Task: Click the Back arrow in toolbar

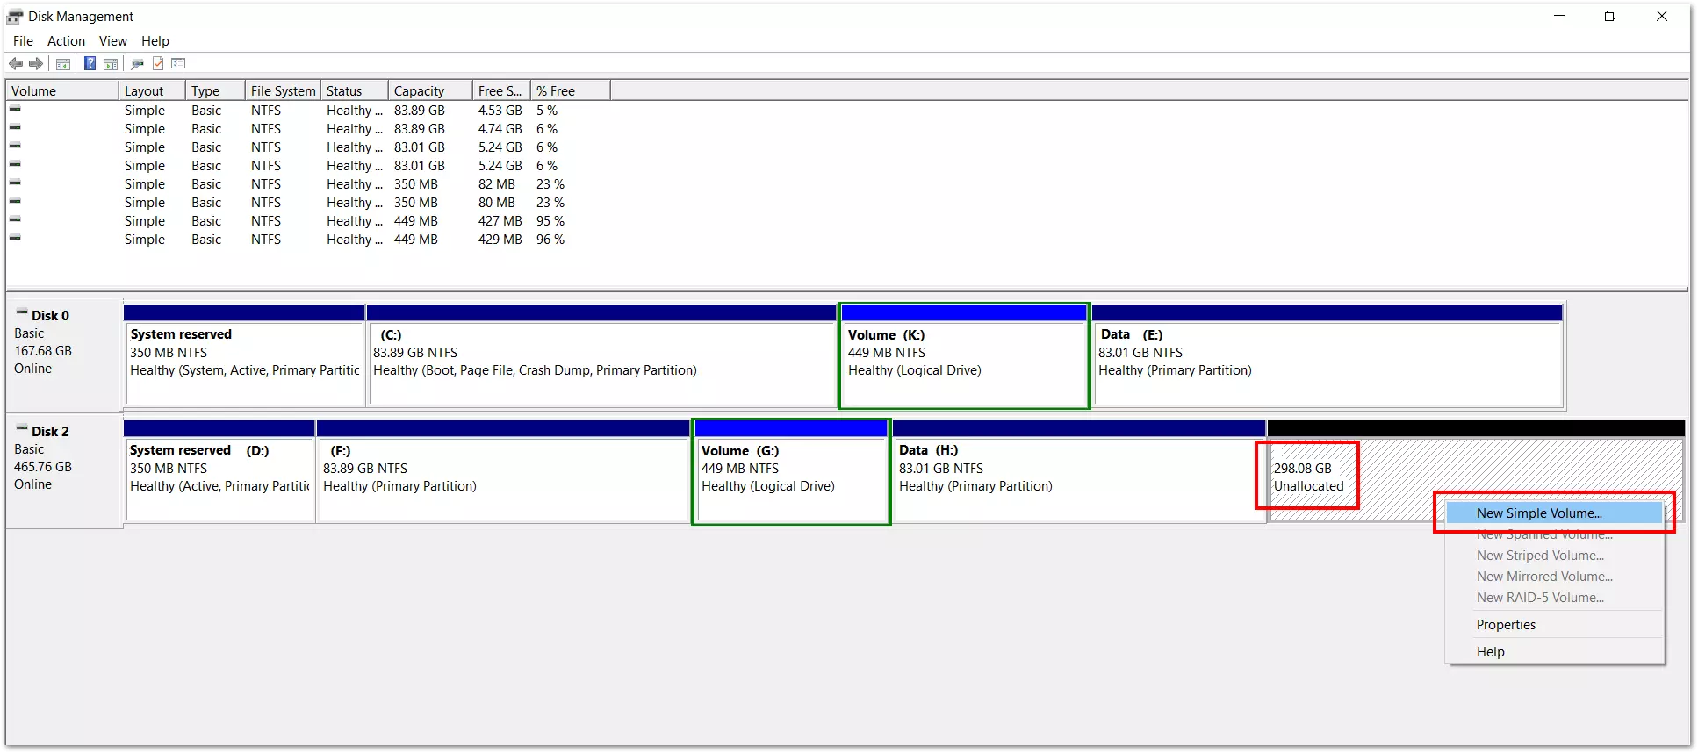Action: [16, 64]
